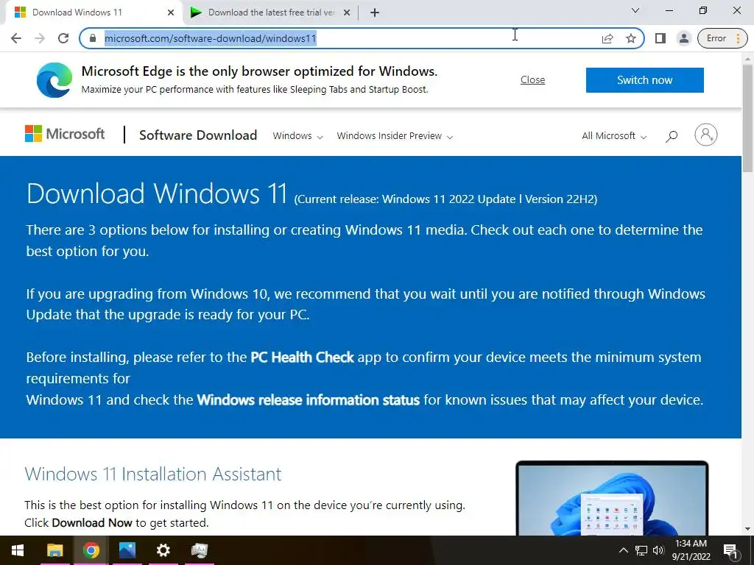
Task: Expand the All Microsoft menu
Action: [x=614, y=136]
